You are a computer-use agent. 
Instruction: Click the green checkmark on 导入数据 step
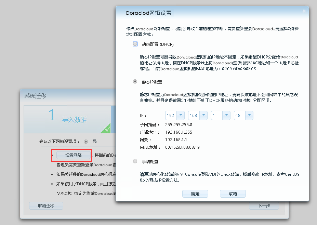coord(106,128)
